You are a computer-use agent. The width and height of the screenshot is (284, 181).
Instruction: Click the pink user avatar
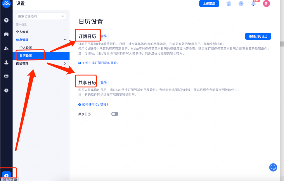point(266,4)
